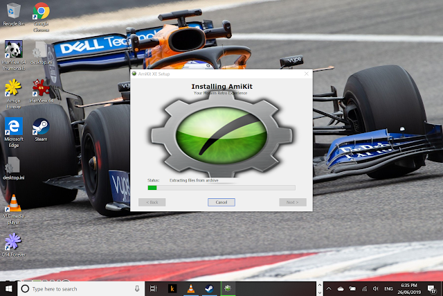This screenshot has width=443, height=296.
Task: Click the Extracting files from archive status text
Action: 194,180
